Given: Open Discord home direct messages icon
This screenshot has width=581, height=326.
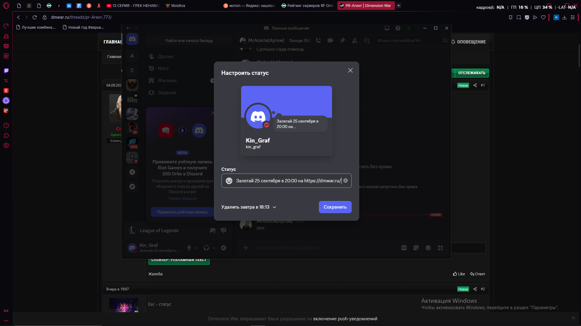Looking at the screenshot, I should click(x=132, y=39).
